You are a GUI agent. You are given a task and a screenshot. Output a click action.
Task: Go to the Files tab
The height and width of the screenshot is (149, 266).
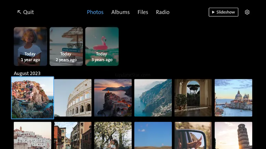point(143,12)
